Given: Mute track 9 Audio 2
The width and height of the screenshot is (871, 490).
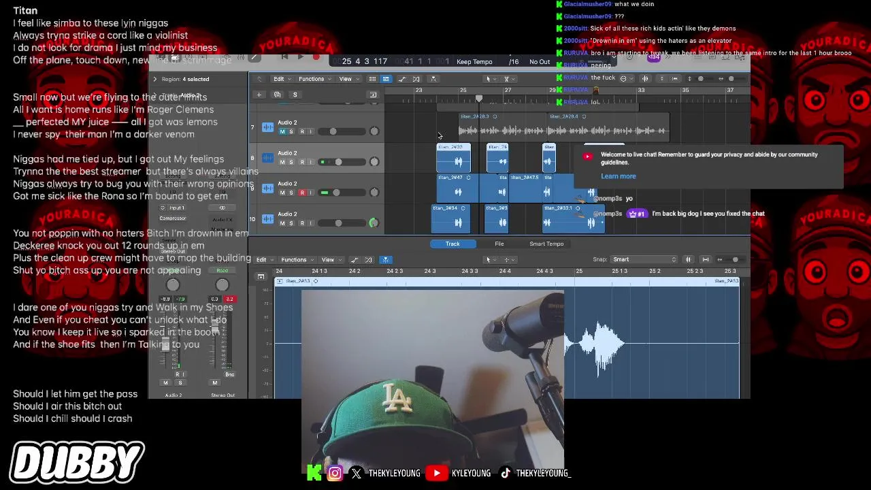Looking at the screenshot, I should [282, 193].
